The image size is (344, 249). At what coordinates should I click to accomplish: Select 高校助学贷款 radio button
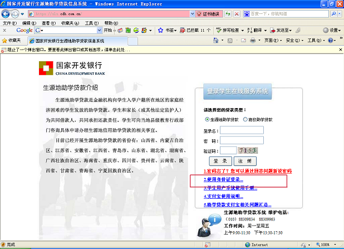245,120
